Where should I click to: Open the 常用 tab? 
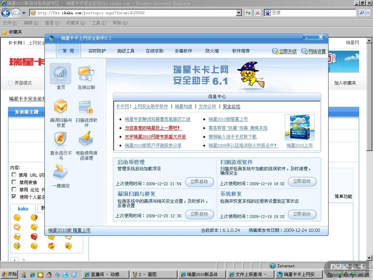pos(68,51)
